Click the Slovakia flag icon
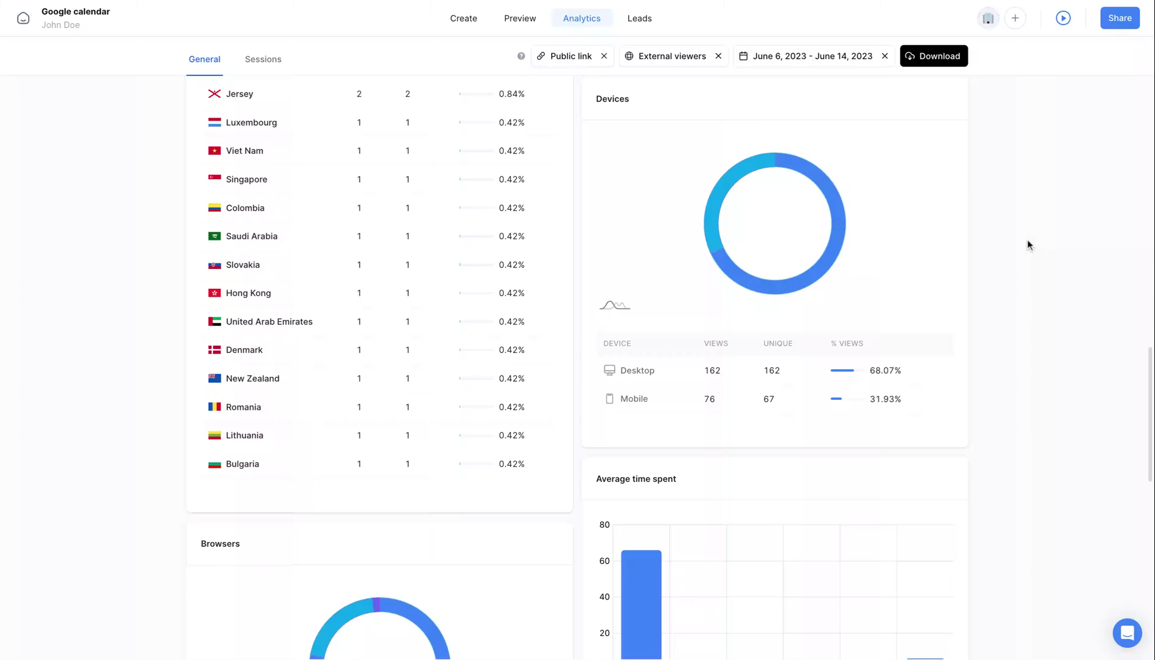 [214, 265]
